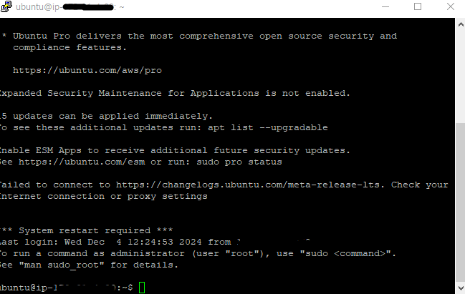The image size is (465, 294).
Task: Click the 'sudo <command>' text
Action: [x=345, y=253]
